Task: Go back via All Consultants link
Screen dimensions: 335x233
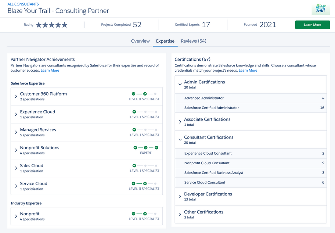Action: coord(23,4)
